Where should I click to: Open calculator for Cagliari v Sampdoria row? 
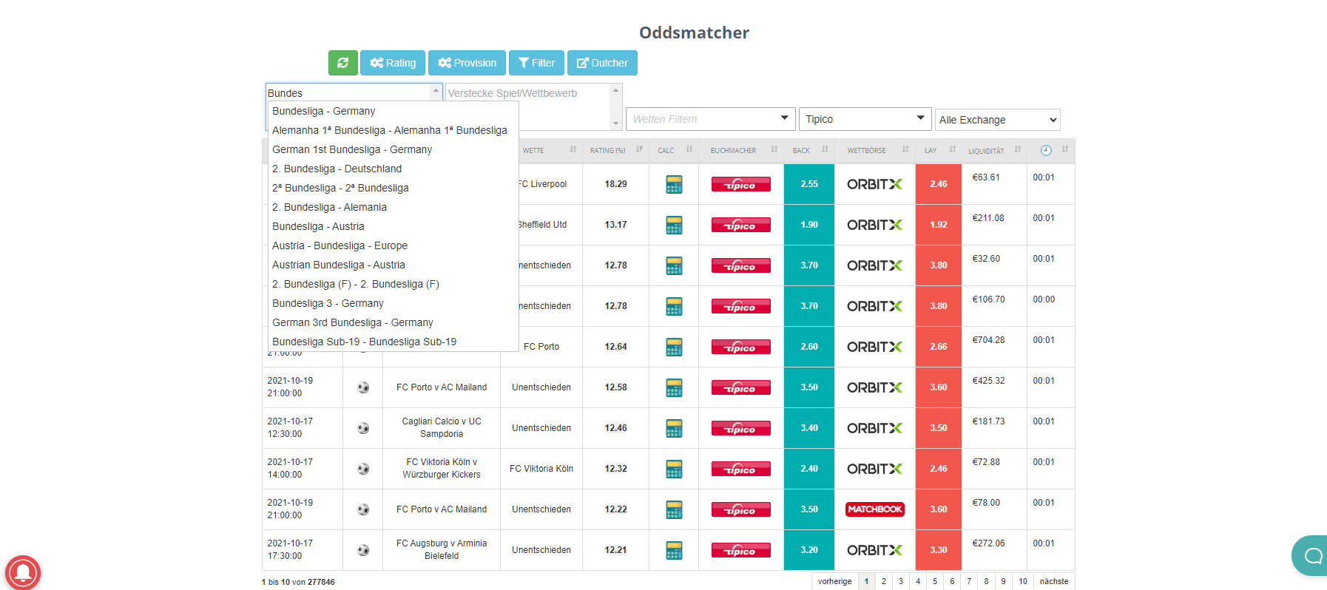[x=674, y=428]
